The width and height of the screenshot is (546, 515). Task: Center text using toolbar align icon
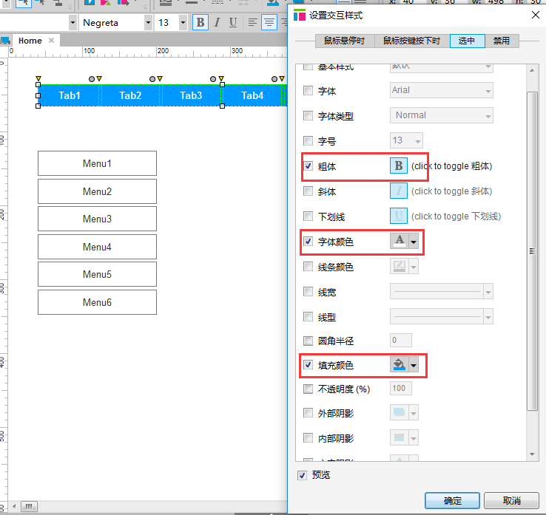click(269, 23)
